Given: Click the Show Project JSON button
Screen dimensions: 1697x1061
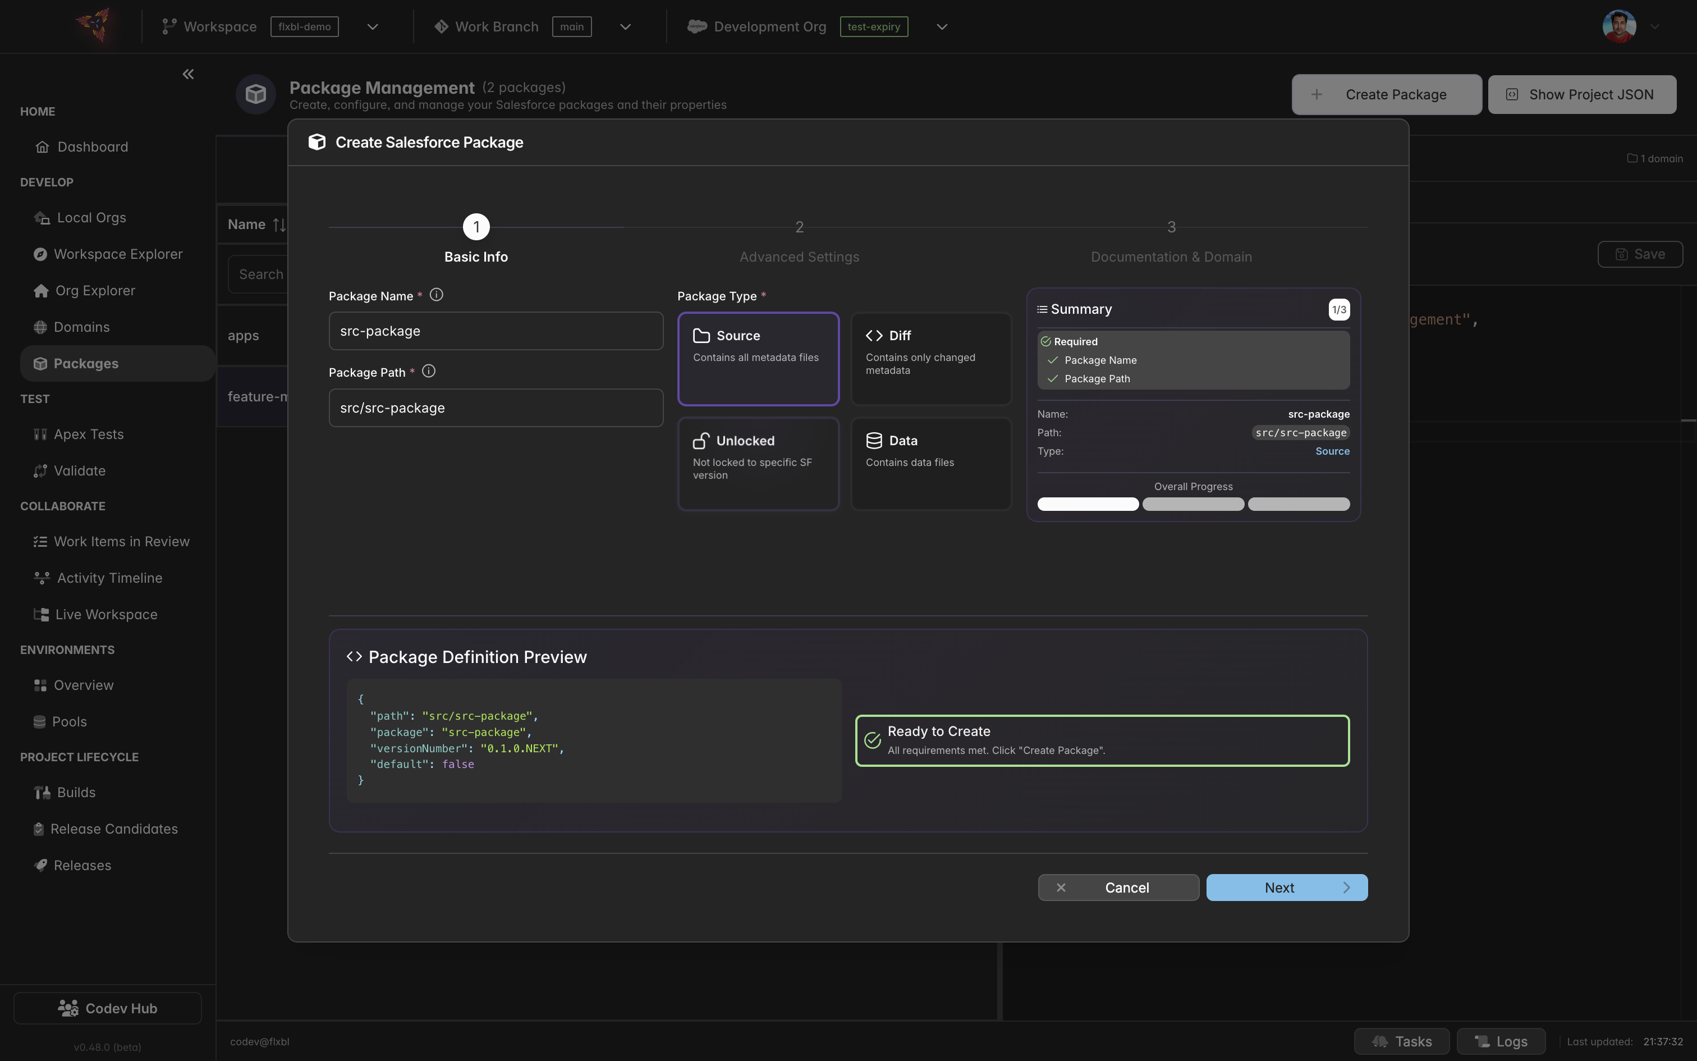Looking at the screenshot, I should tap(1582, 94).
